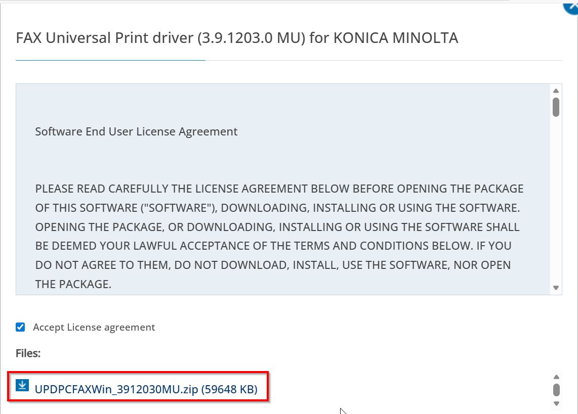This screenshot has width=578, height=414.
Task: Click the license text scroll up arrow
Action: [x=556, y=91]
